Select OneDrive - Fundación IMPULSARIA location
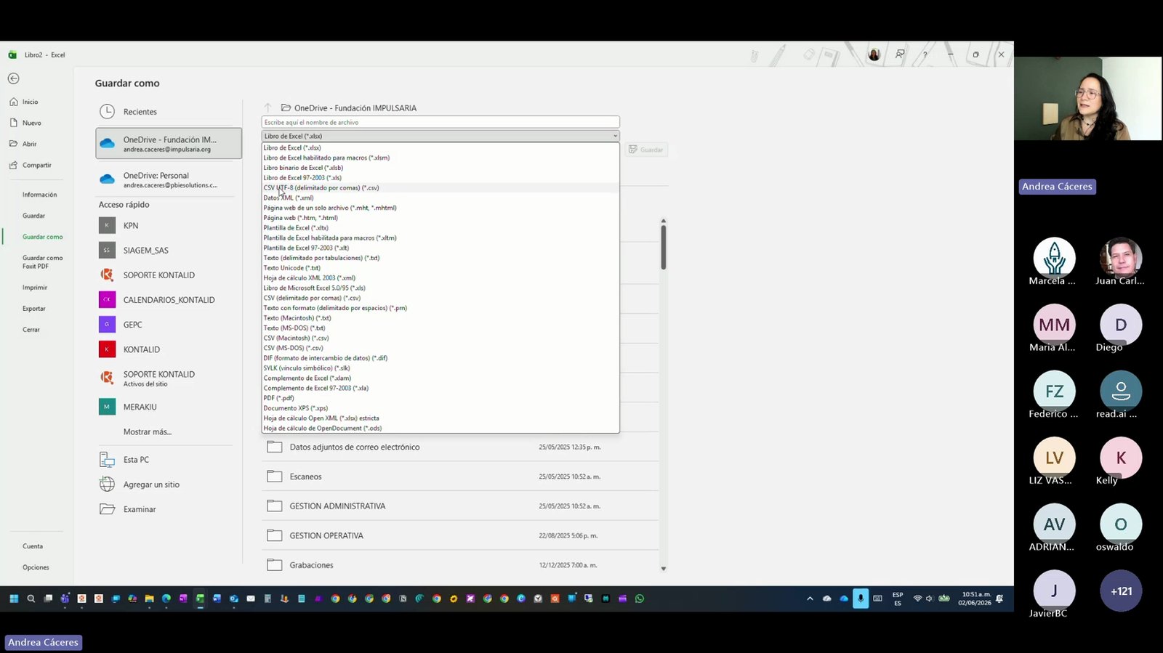1163x653 pixels. click(169, 144)
